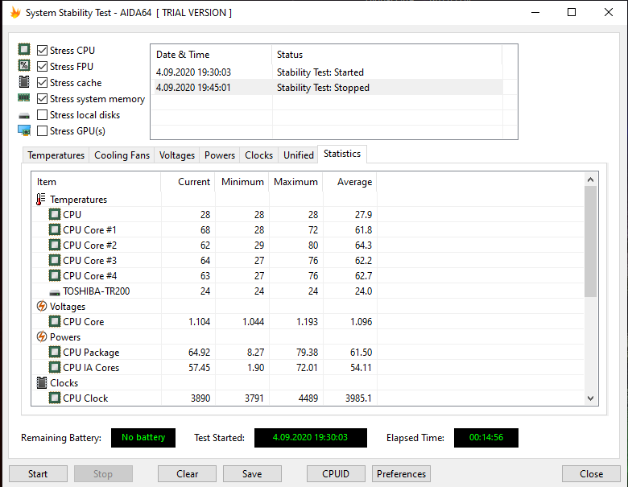Open the Voltages tab
Viewport: 628px width, 487px height.
click(176, 155)
